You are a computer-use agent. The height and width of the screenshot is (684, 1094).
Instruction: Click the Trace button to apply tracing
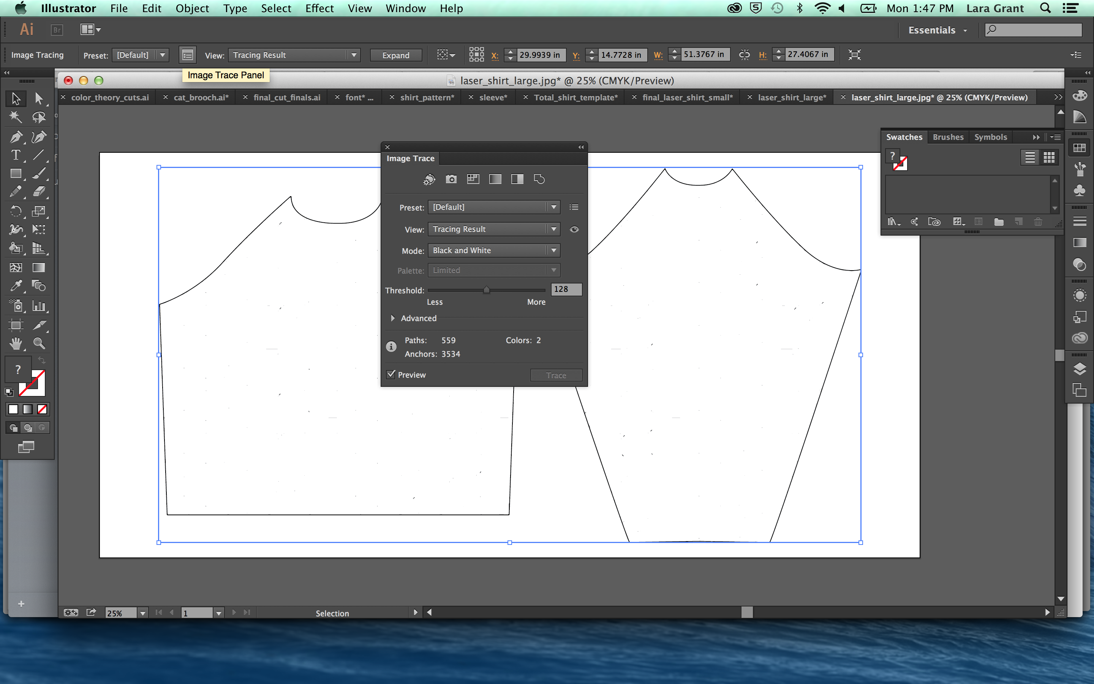coord(555,375)
